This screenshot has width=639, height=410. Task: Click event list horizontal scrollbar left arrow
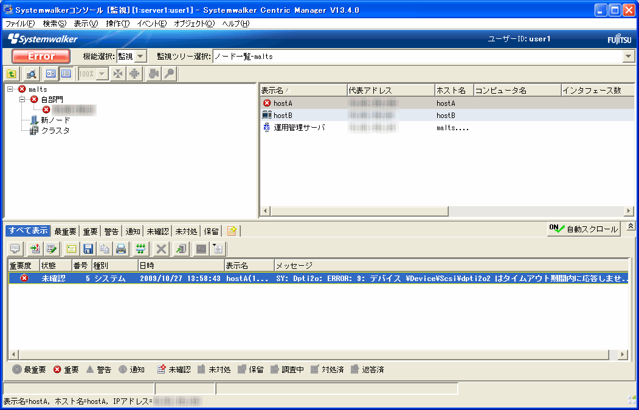[x=13, y=354]
